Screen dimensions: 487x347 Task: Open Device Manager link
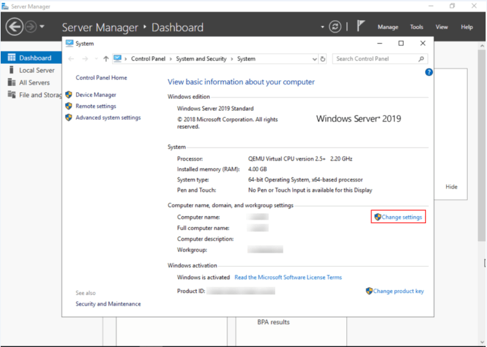96,95
